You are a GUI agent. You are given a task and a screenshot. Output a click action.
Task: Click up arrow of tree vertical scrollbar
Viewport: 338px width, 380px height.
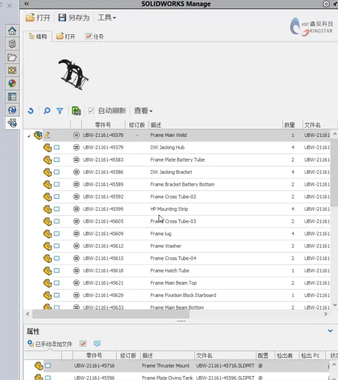(x=335, y=134)
